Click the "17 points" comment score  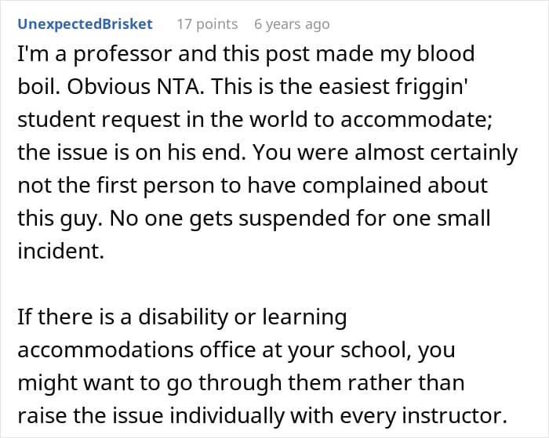[207, 24]
